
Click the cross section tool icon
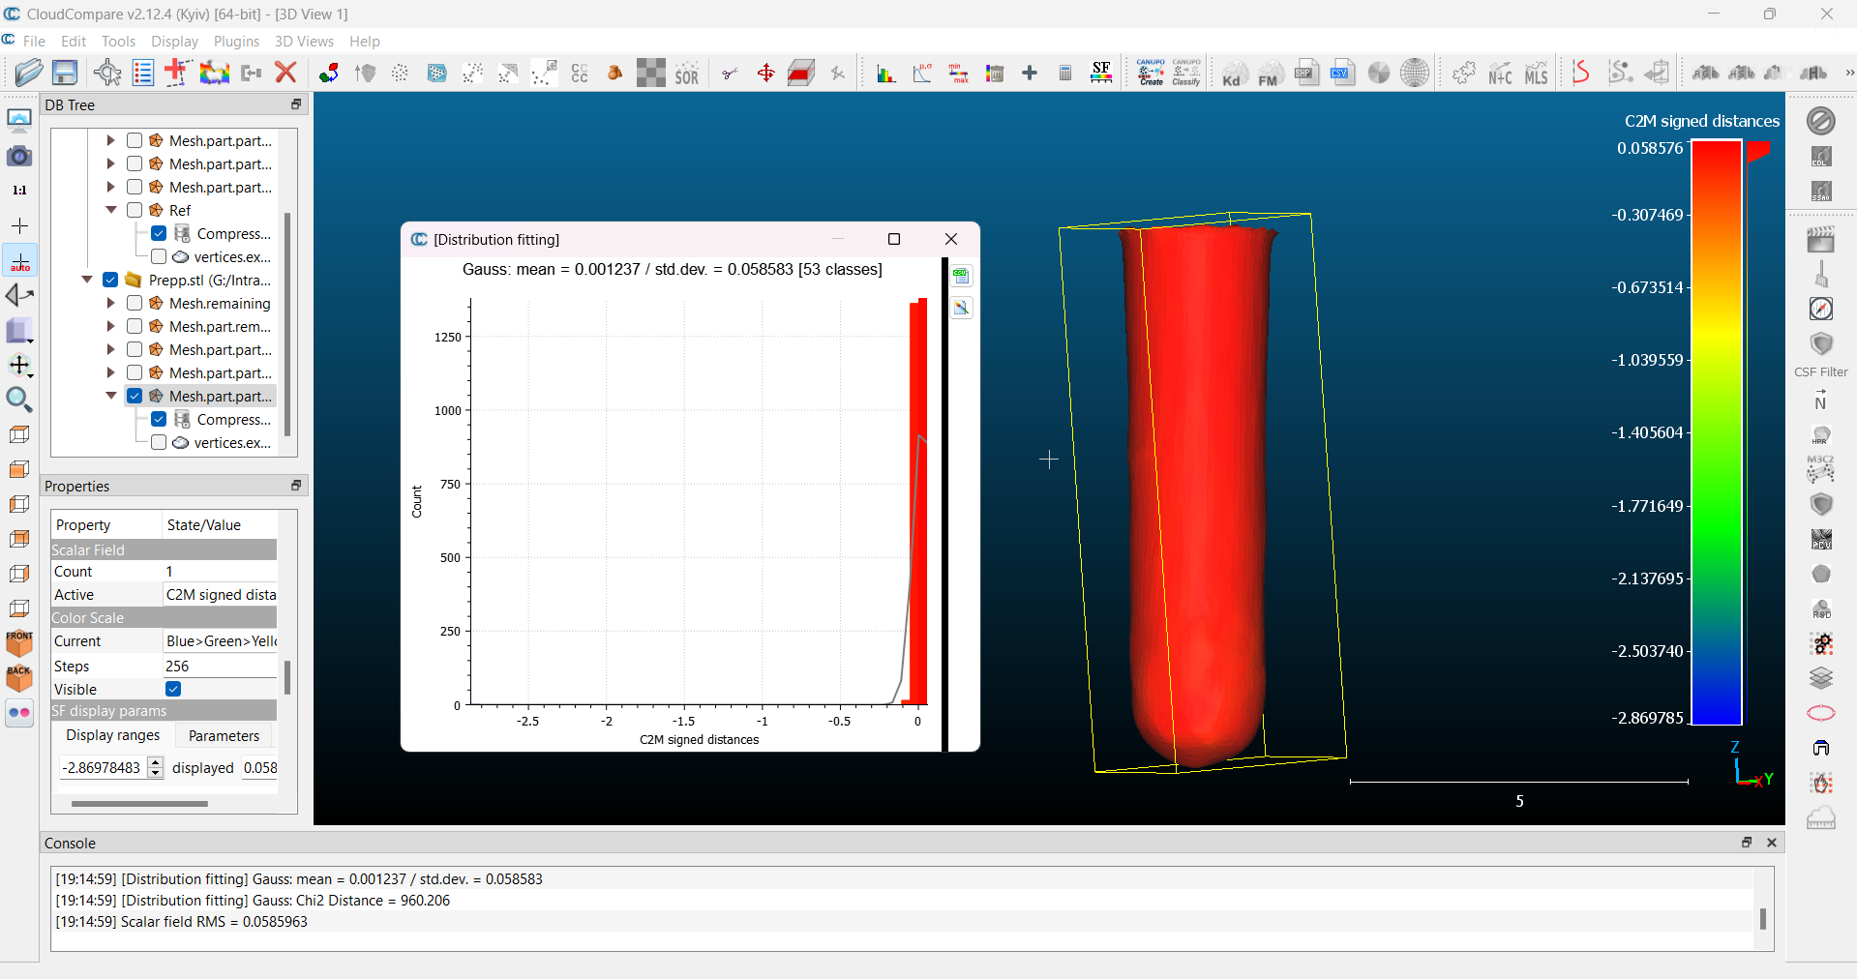[801, 74]
